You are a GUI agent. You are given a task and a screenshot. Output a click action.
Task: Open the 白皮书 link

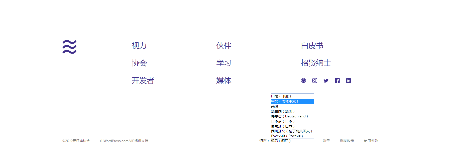312,46
